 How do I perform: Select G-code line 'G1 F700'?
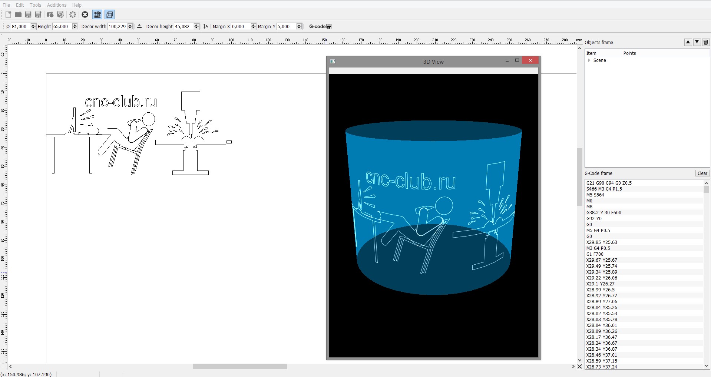click(644, 254)
